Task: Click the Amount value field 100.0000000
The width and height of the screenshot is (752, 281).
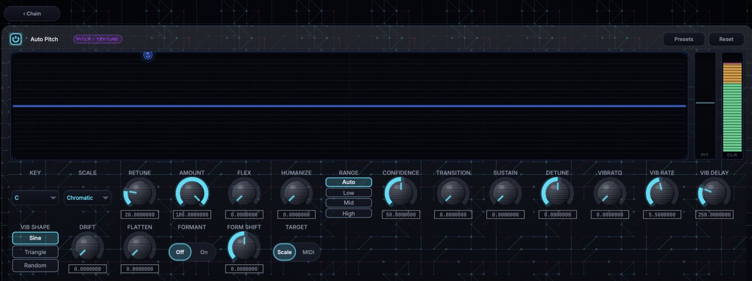Action: click(x=192, y=214)
